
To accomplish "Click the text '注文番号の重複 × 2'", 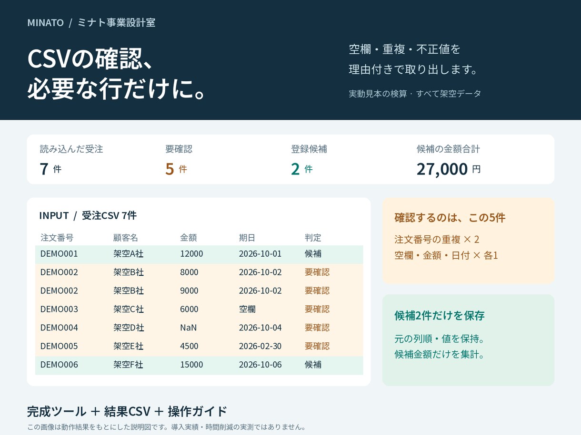I will point(437,239).
